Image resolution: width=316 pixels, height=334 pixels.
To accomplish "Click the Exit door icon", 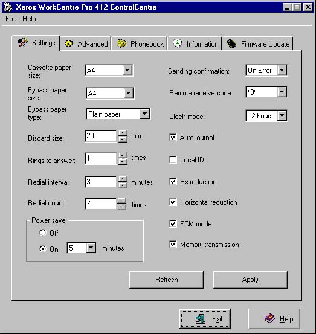I will coord(200,319).
